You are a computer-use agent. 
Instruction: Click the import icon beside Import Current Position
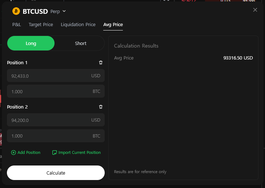pos(55,152)
